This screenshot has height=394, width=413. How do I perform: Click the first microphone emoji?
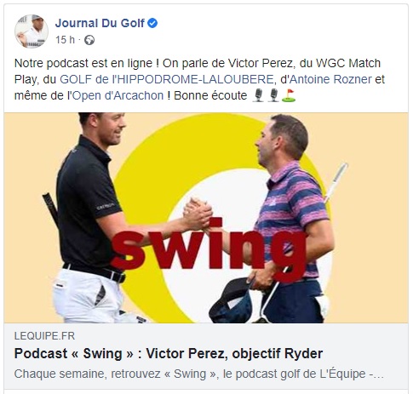(x=258, y=95)
